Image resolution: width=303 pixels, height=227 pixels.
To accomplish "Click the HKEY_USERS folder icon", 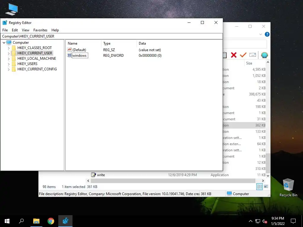I will [14, 64].
